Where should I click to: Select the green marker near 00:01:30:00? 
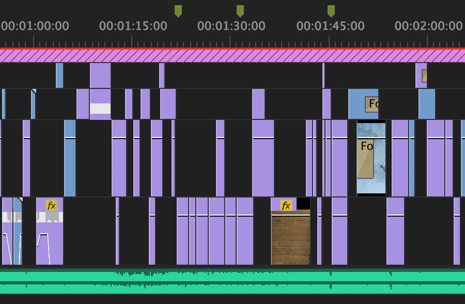pyautogui.click(x=240, y=11)
